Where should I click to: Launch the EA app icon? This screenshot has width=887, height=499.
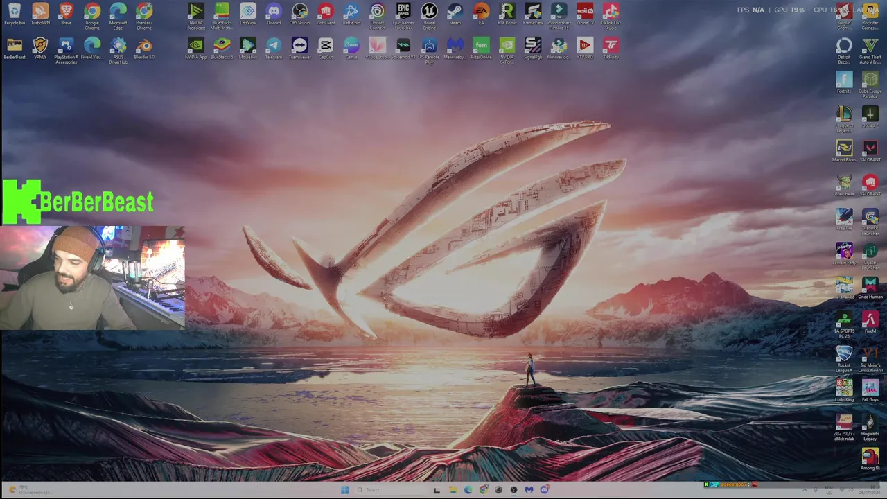[481, 15]
